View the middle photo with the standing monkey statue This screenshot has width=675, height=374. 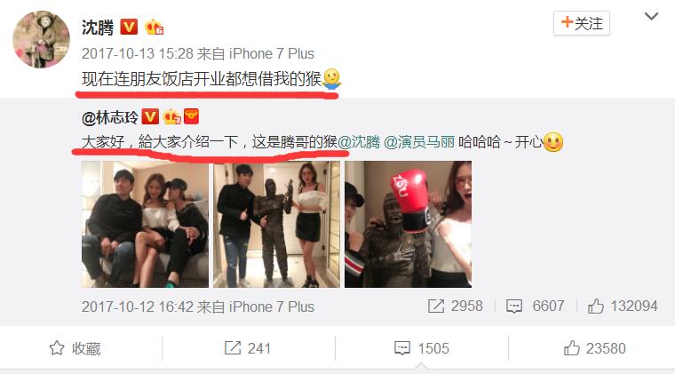click(276, 224)
